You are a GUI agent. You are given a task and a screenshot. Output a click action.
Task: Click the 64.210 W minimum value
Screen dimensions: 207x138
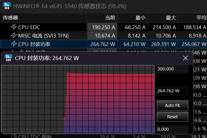click(135, 44)
